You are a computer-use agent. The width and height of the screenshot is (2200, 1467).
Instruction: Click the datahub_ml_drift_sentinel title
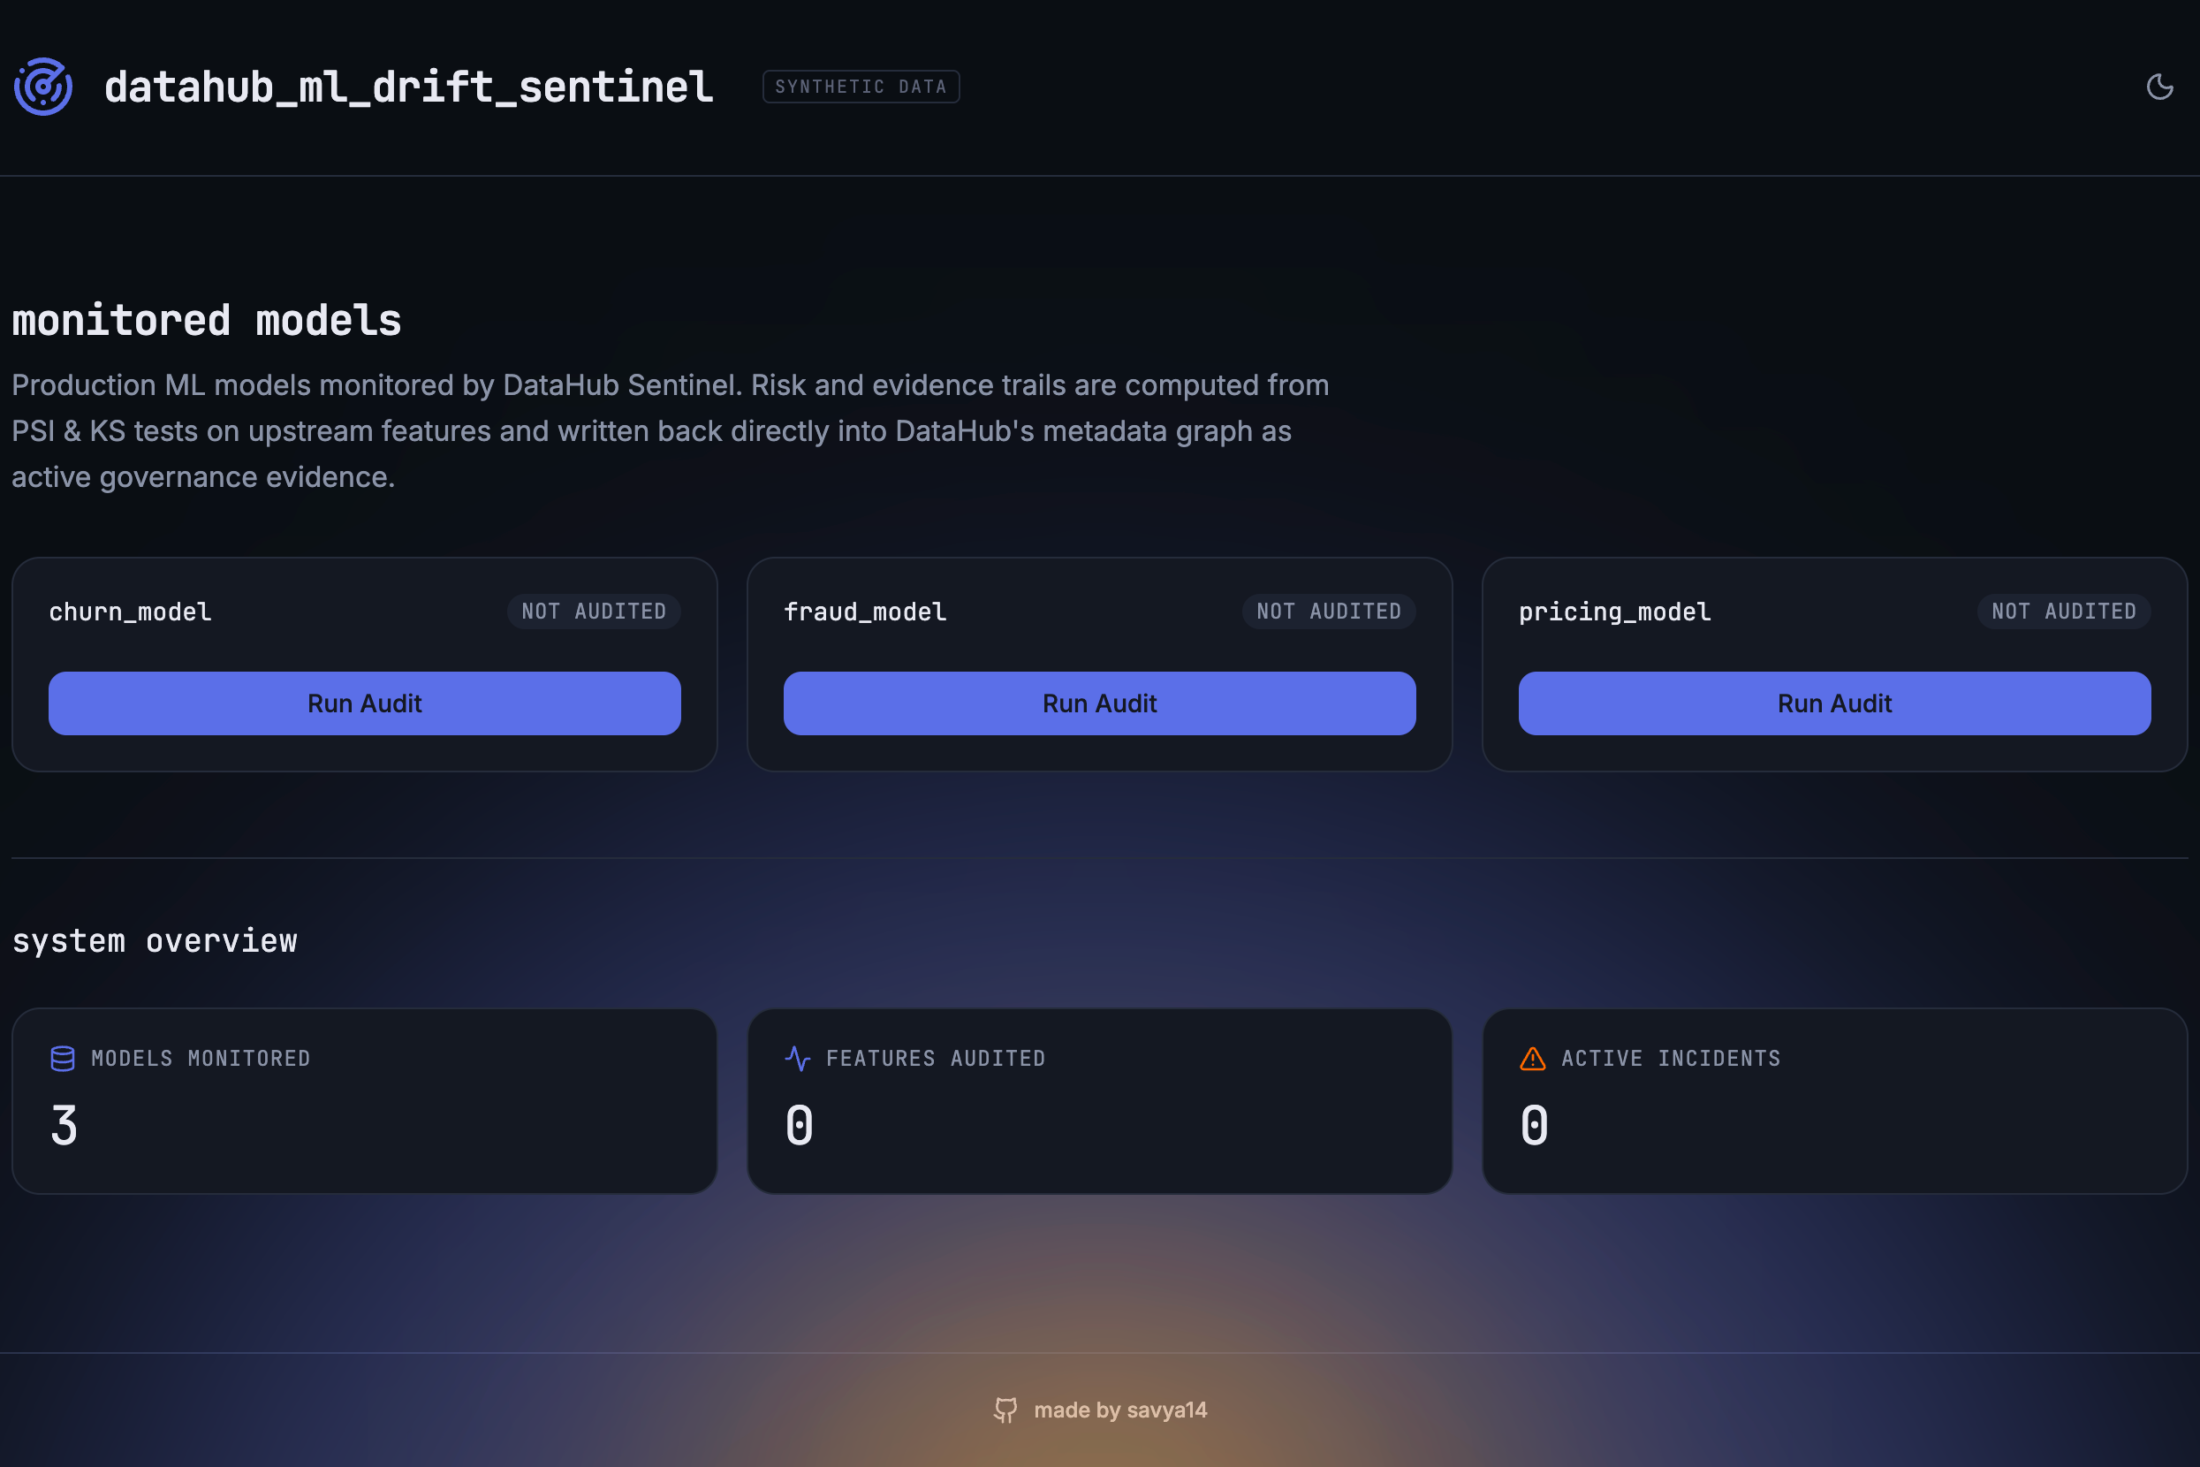coord(409,87)
